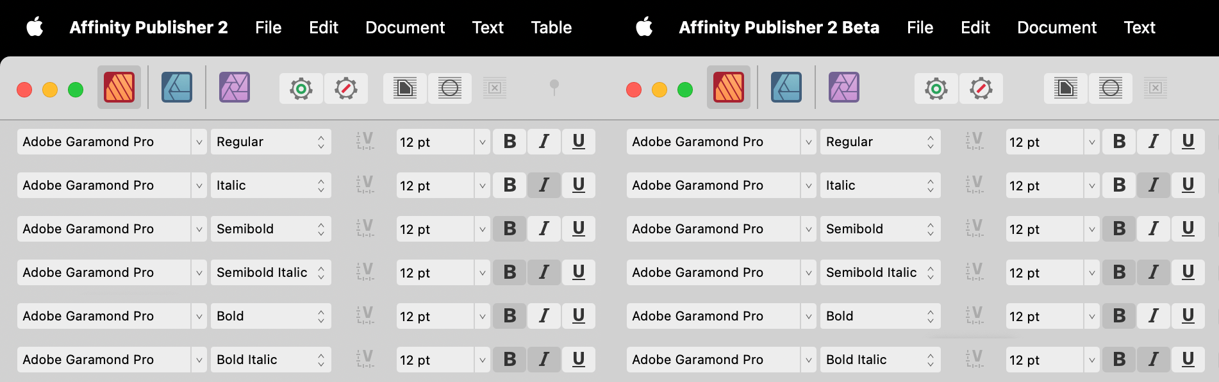Open Text menu of Publisher 2 Beta
The height and width of the screenshot is (382, 1219).
pos(1140,28)
